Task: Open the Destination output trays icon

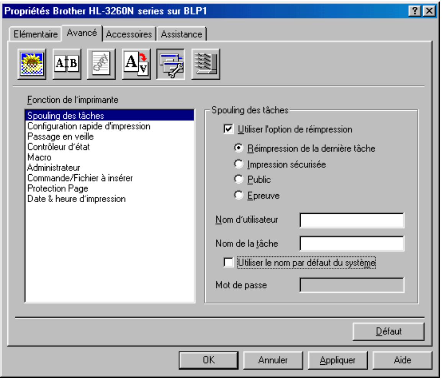Action: click(206, 64)
